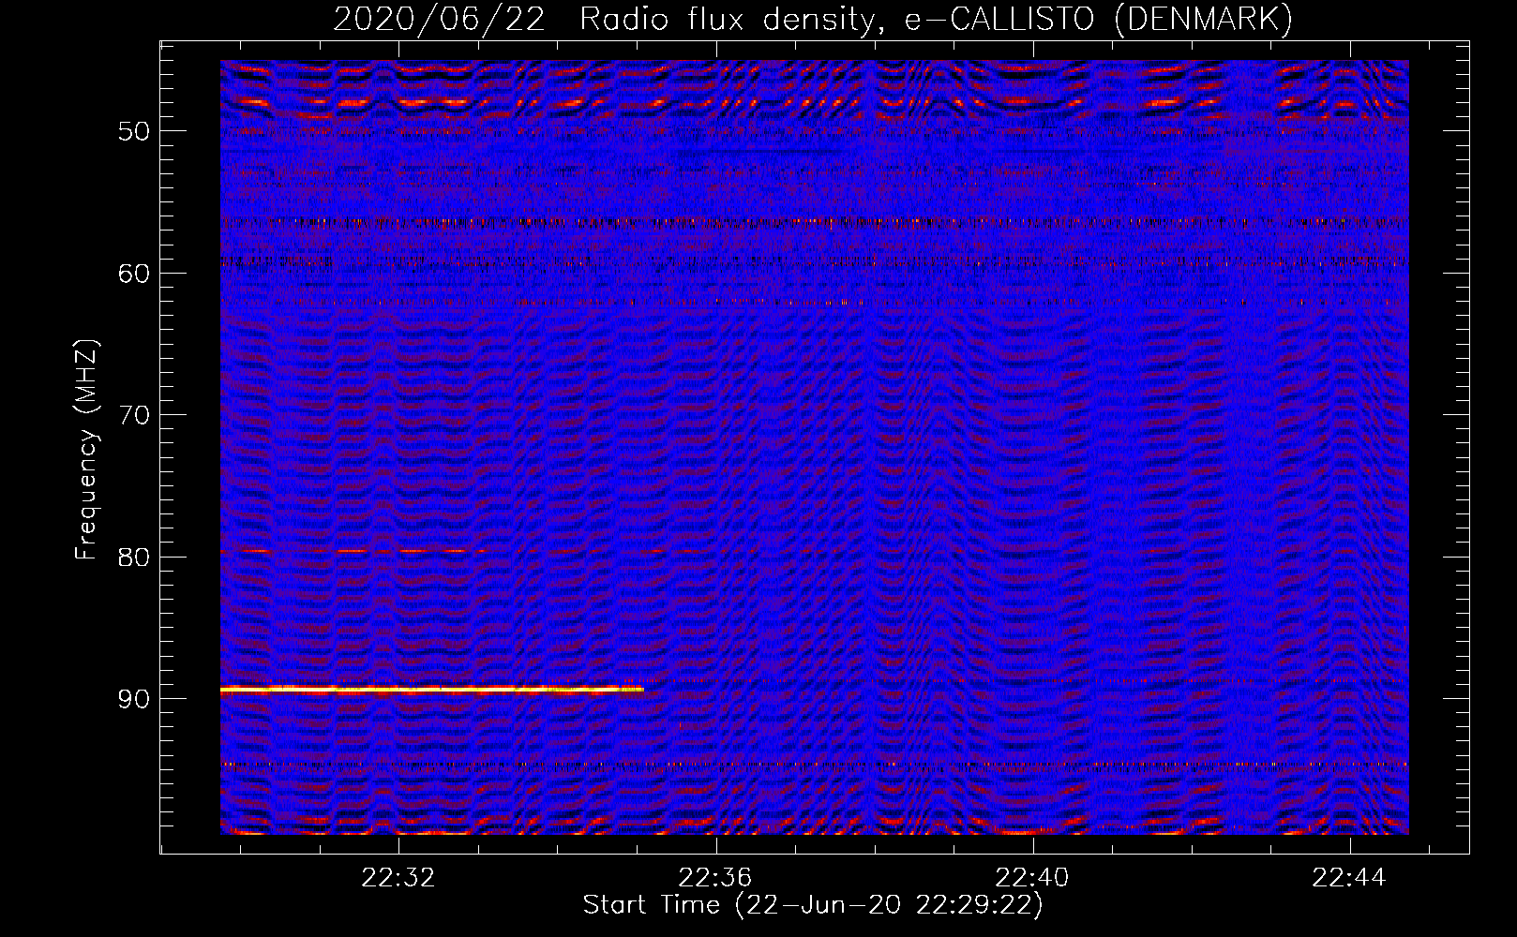The height and width of the screenshot is (937, 1517).
Task: Click the plot title '2020/06/22 Radio flux density'
Action: [x=814, y=18]
